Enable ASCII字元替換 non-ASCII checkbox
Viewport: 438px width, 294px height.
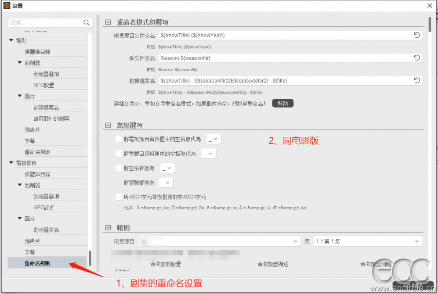119,197
